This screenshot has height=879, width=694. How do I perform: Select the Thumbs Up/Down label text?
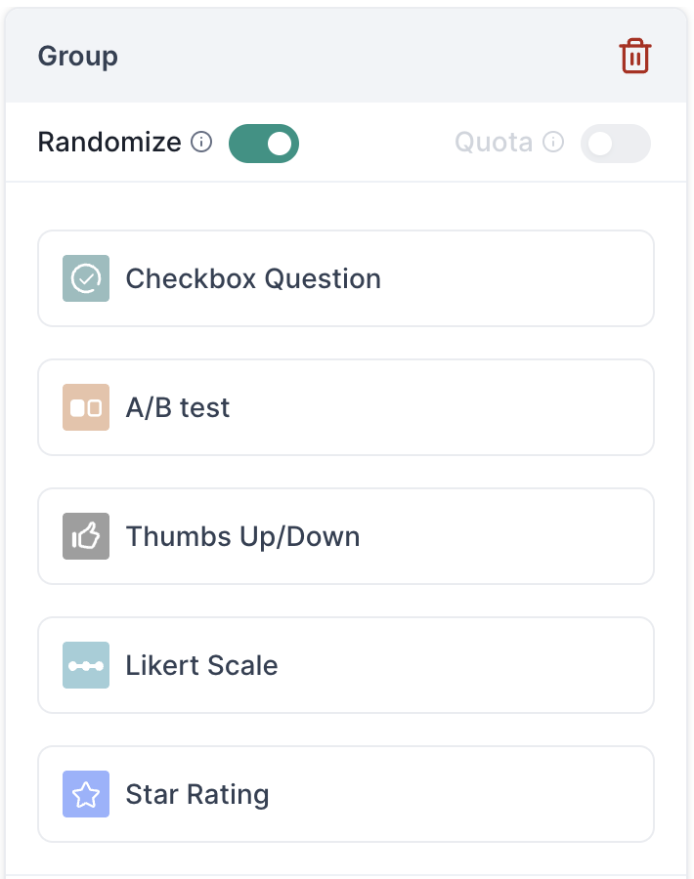point(242,536)
